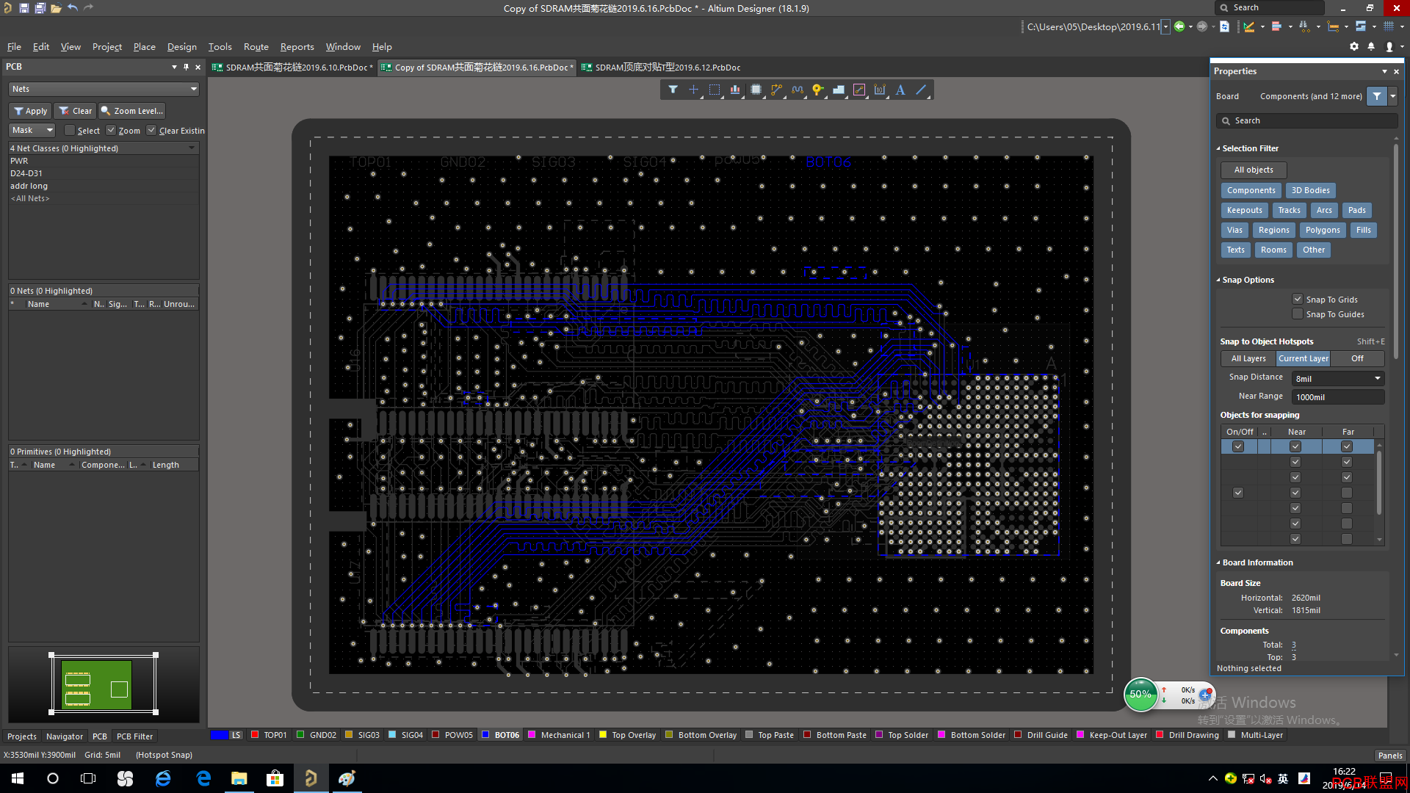Click the Place Via tool

coord(817,90)
